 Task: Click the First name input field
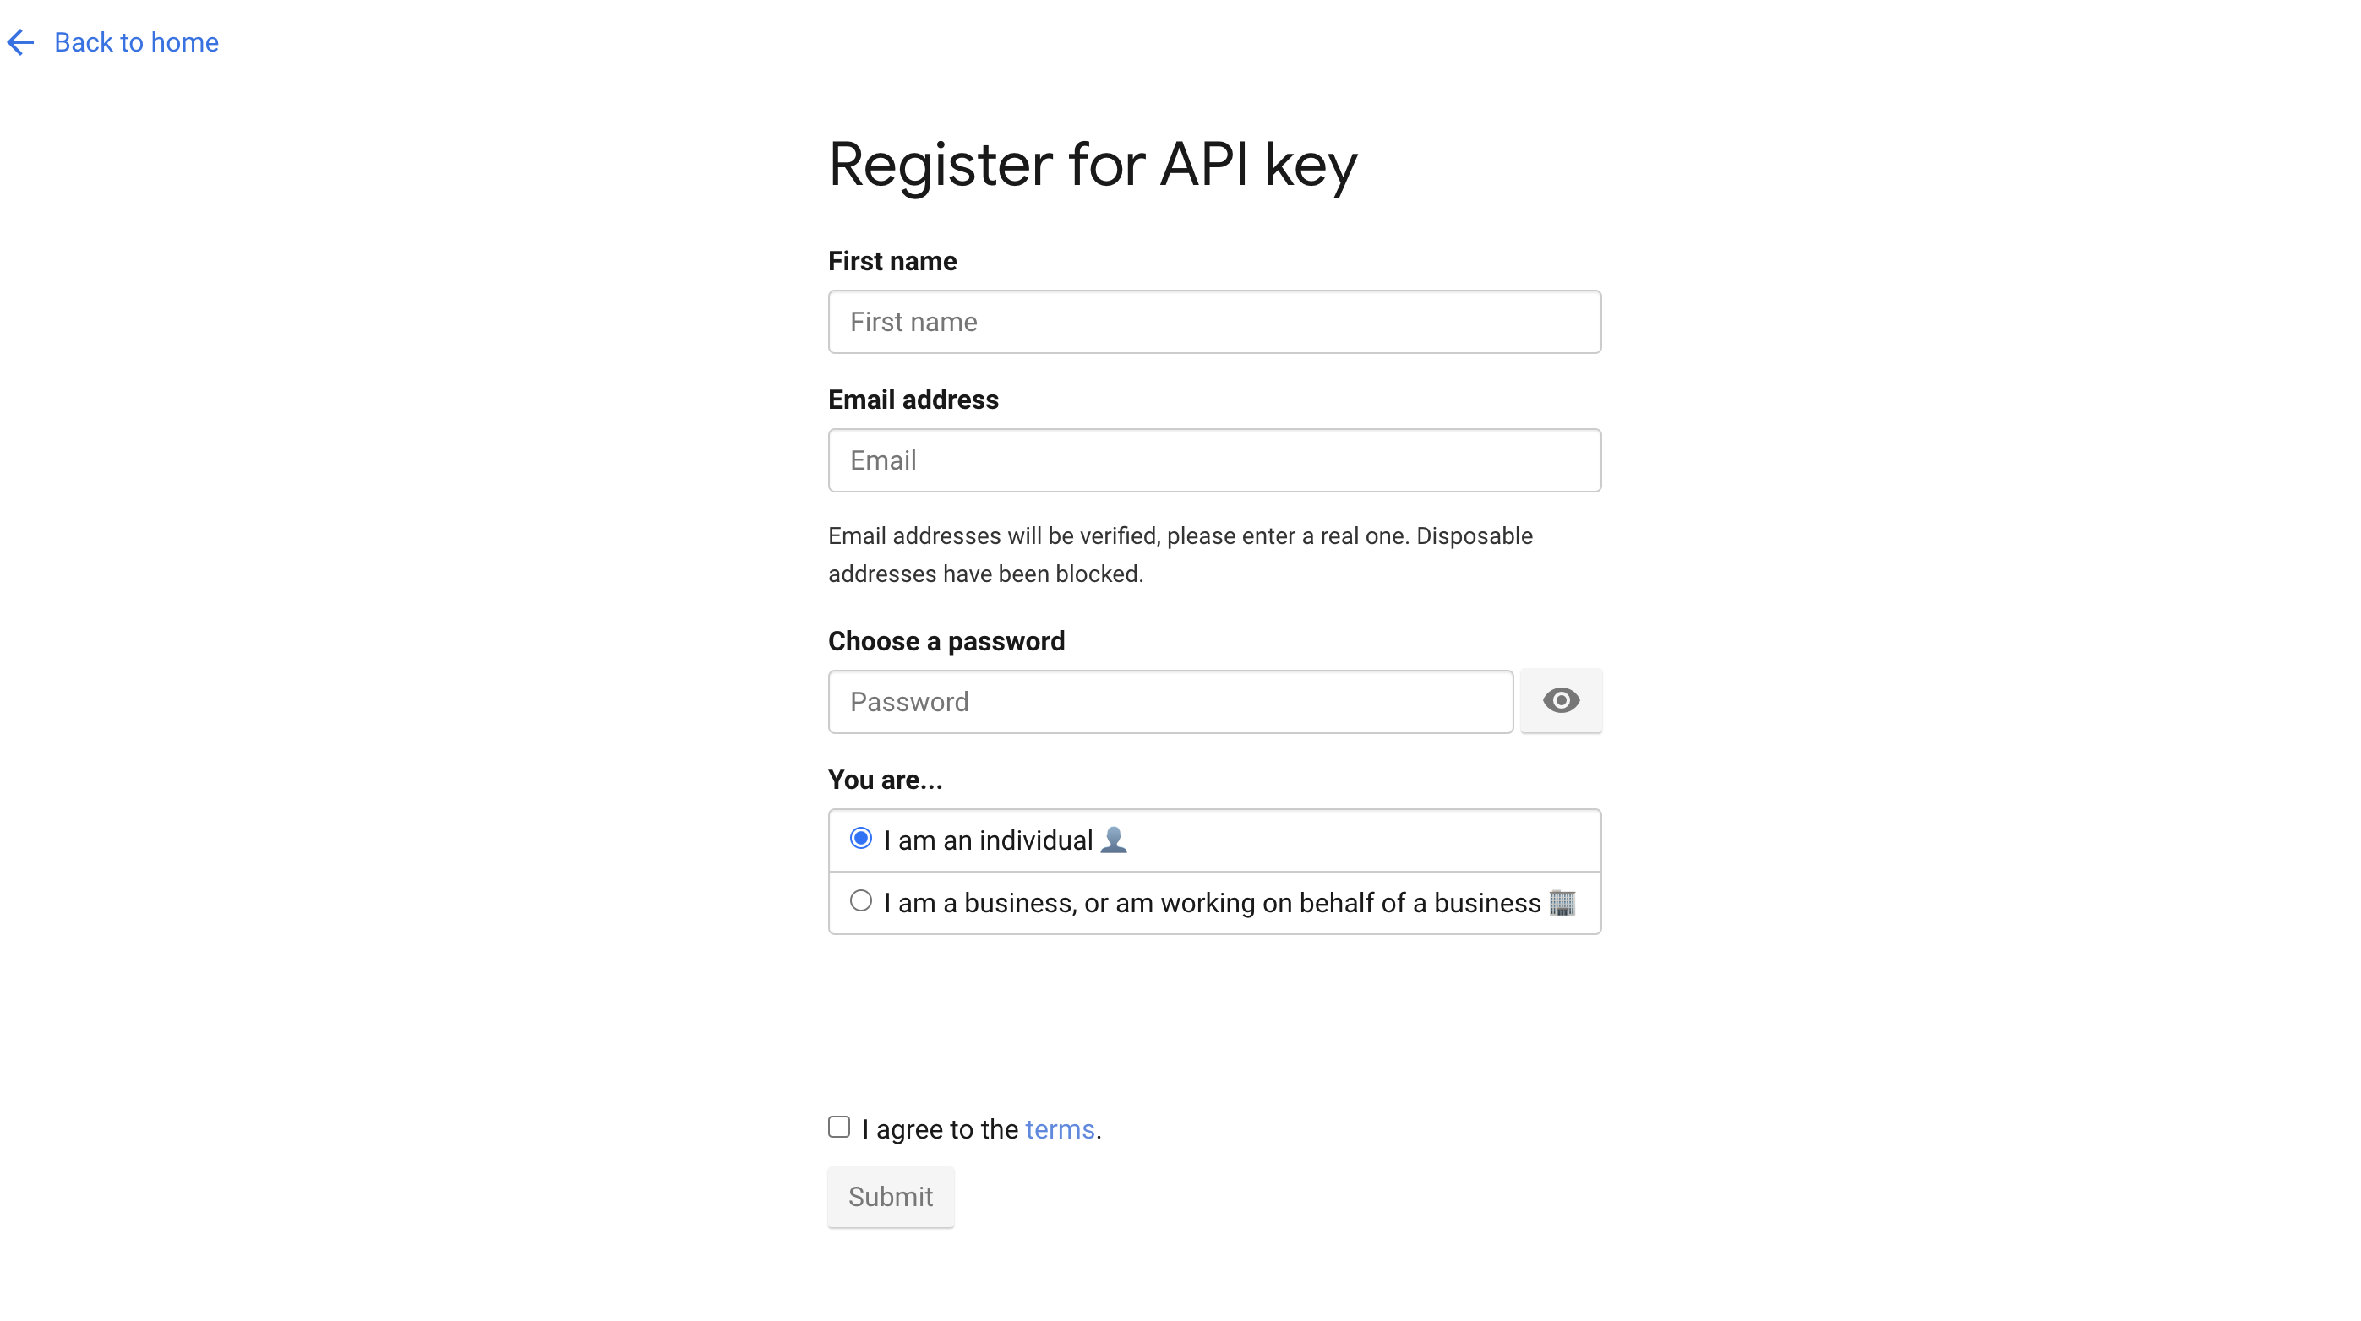pyautogui.click(x=1214, y=321)
